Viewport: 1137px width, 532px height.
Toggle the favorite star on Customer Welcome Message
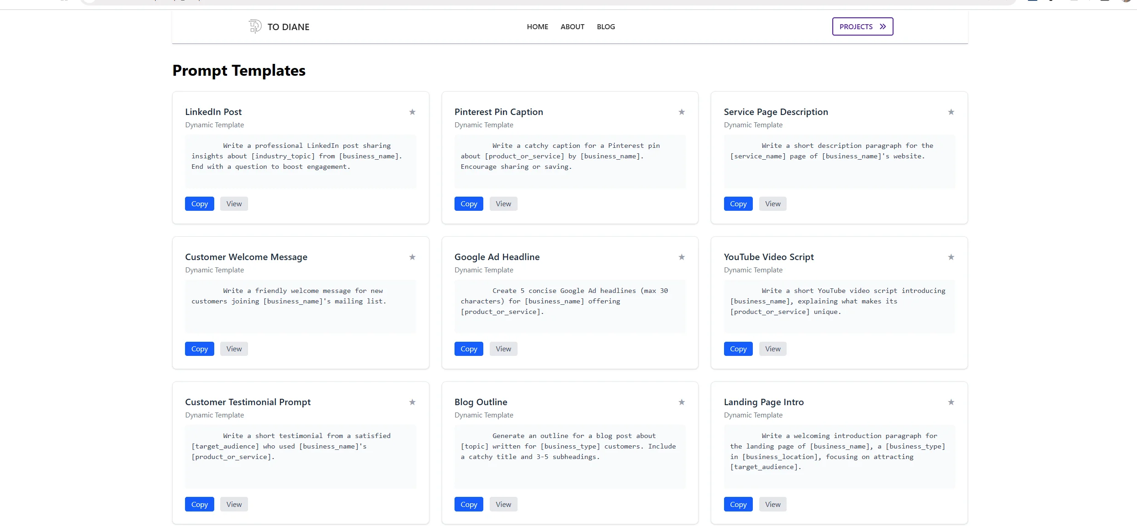tap(412, 257)
